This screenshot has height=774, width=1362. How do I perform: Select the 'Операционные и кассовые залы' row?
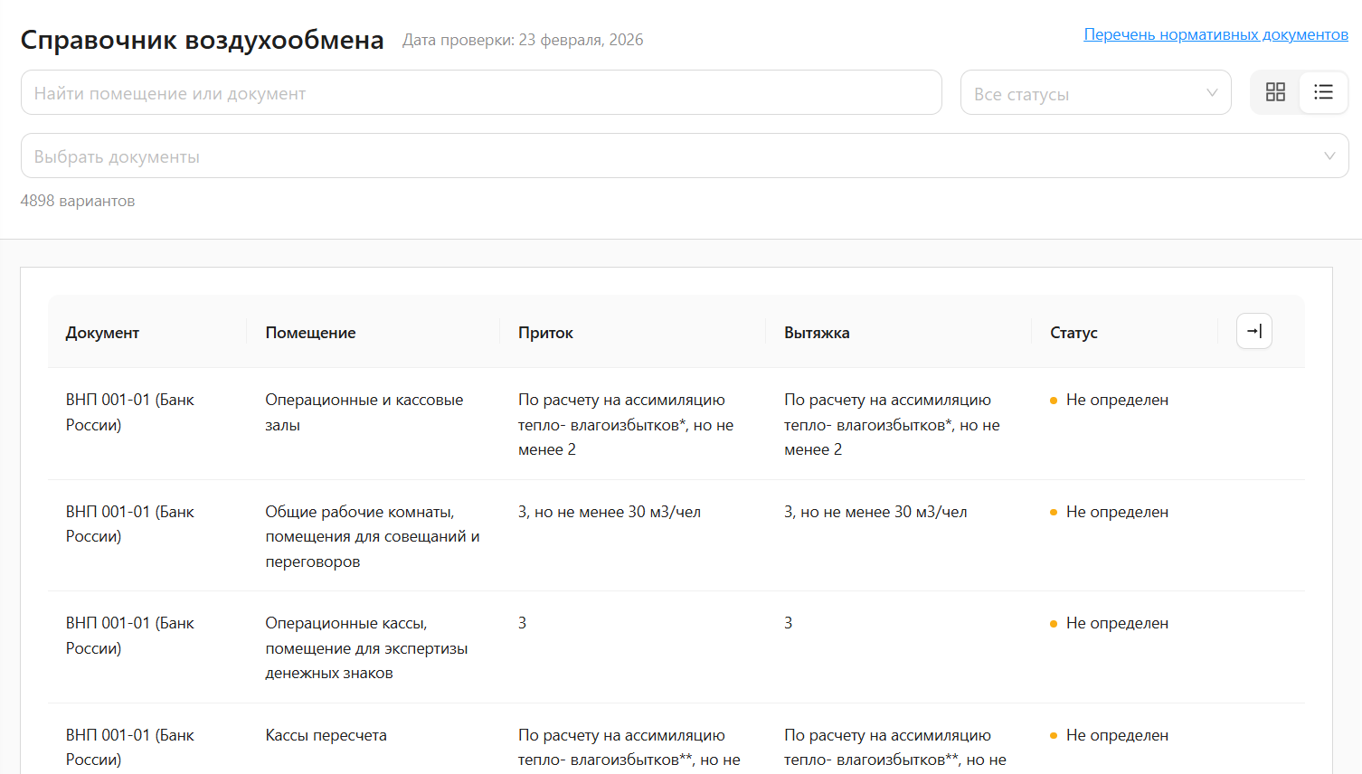(x=364, y=412)
